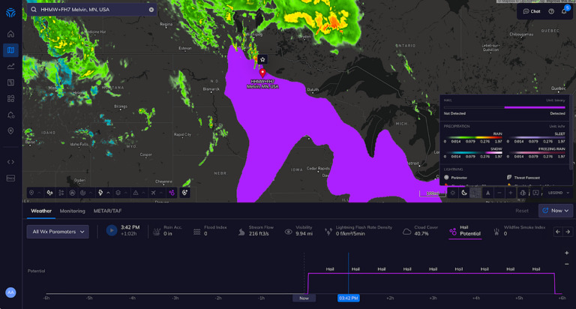
Task: Click the map animation play-screen icon
Action: tap(536, 193)
